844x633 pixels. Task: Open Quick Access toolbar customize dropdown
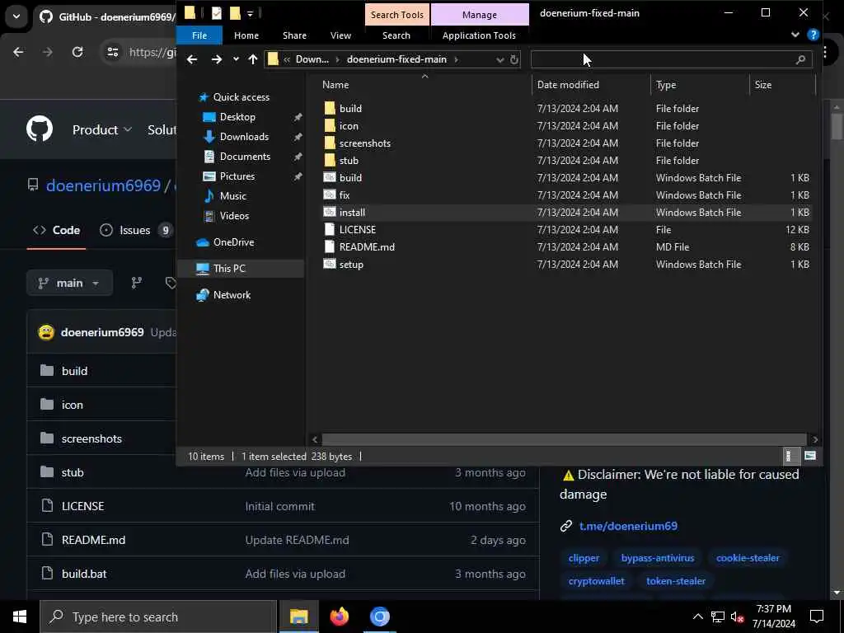click(x=251, y=13)
